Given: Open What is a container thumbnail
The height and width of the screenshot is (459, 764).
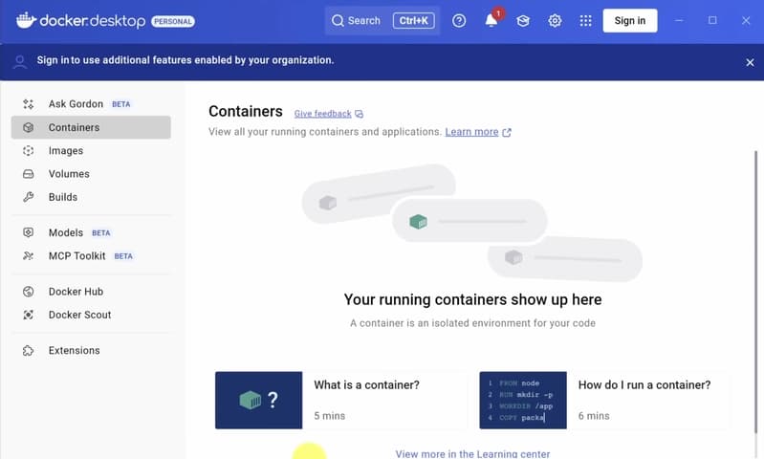Looking at the screenshot, I should tap(259, 400).
